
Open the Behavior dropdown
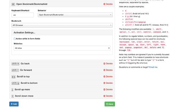click(x=75, y=15)
